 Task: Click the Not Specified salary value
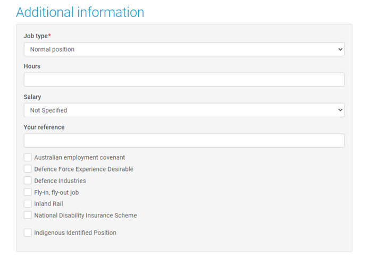[49, 110]
